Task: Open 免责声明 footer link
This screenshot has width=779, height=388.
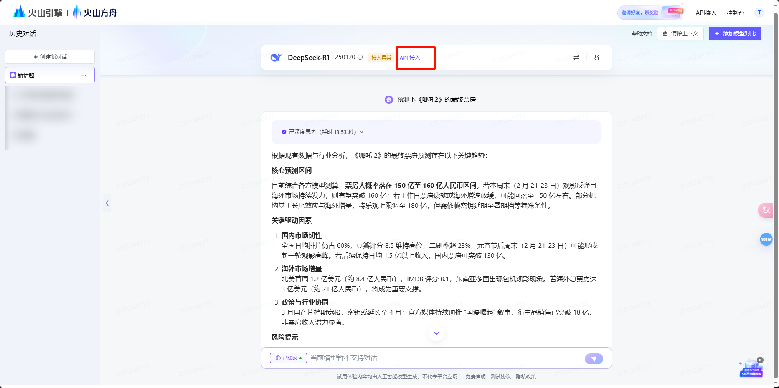Action: (475, 377)
